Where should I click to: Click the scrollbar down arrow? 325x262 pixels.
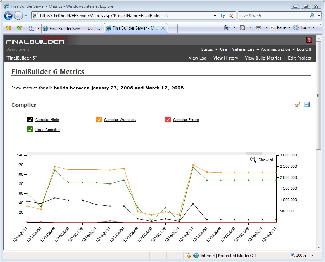[318, 248]
